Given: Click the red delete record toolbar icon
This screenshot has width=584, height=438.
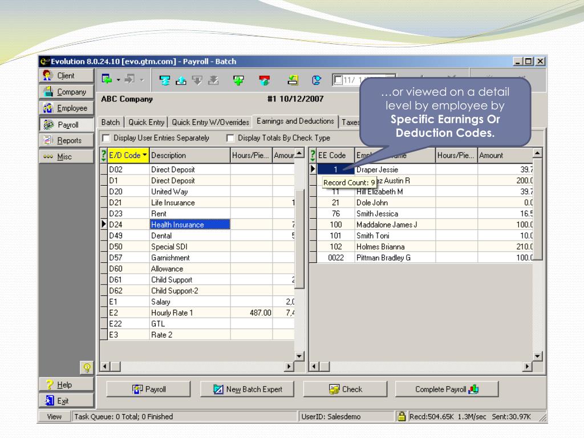Looking at the screenshot, I should point(263,80).
